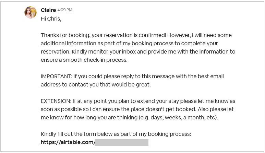Click the 4:09 PM message timestamp
Image resolution: width=265 pixels, height=153 pixels.
(x=65, y=10)
